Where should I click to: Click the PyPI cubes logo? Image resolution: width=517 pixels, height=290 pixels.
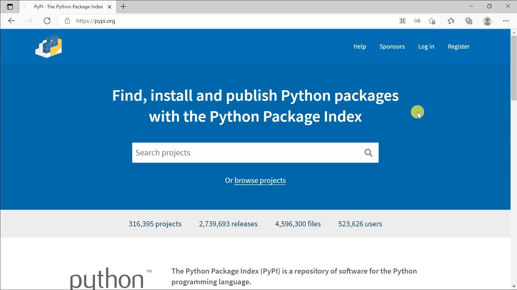point(48,46)
